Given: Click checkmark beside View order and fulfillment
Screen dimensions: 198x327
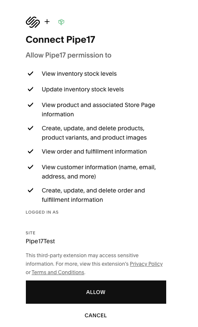Looking at the screenshot, I should [x=31, y=151].
